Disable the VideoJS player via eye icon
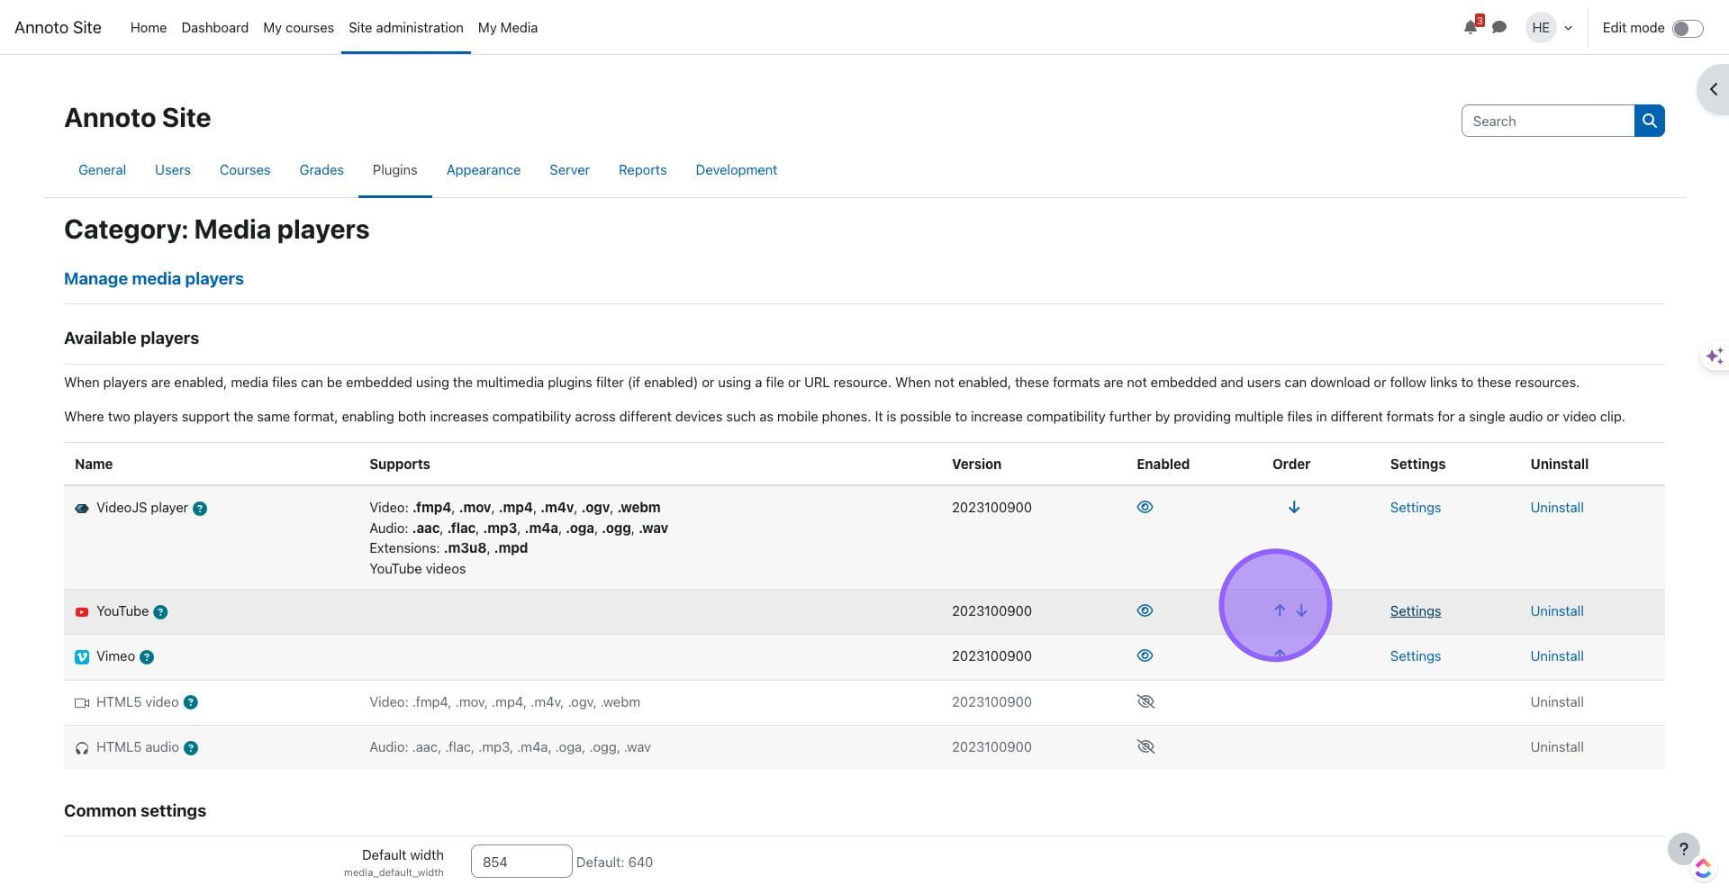The height and width of the screenshot is (894, 1729). coord(1145,508)
